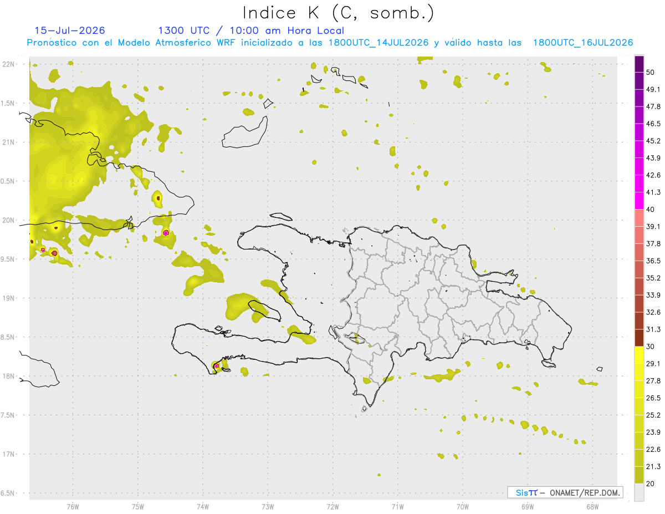
Task: Select the brown swatch between 30 and 31.3
Action: [x=639, y=338]
